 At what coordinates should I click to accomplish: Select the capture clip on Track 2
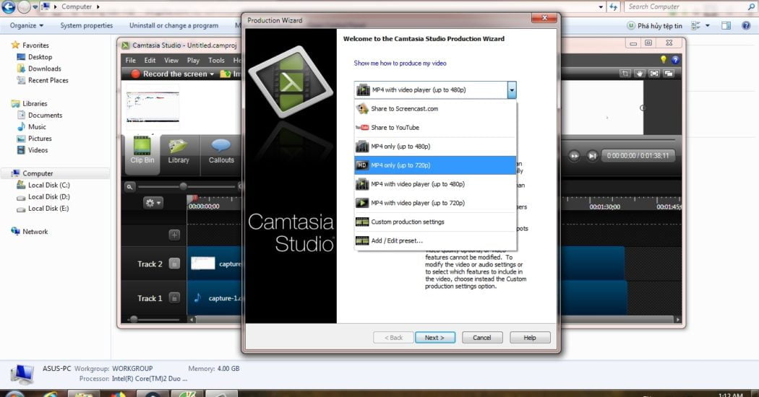[x=215, y=263]
